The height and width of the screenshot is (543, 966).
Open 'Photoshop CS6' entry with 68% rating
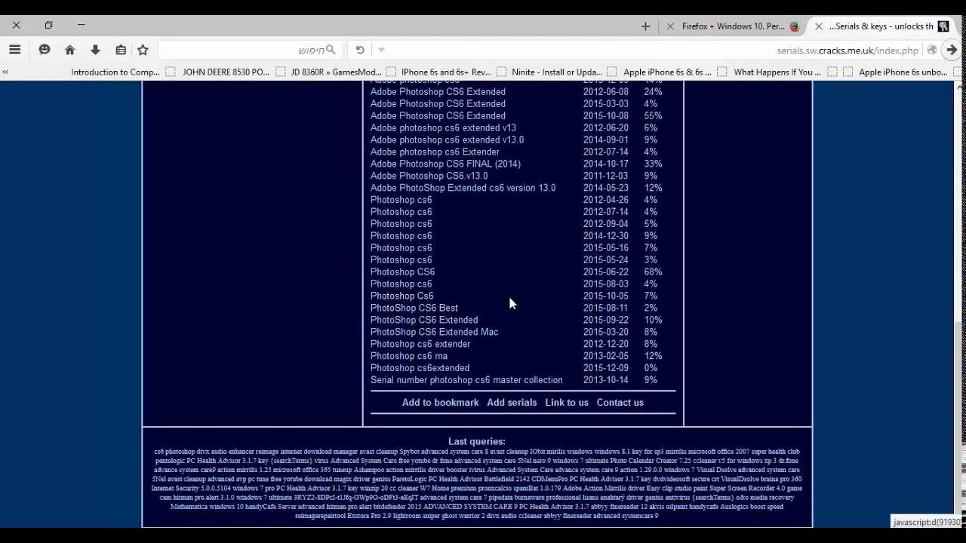click(x=402, y=272)
